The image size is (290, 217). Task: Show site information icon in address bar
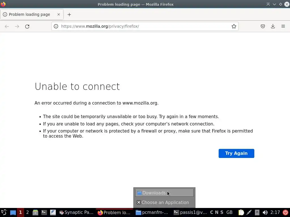click(x=56, y=26)
